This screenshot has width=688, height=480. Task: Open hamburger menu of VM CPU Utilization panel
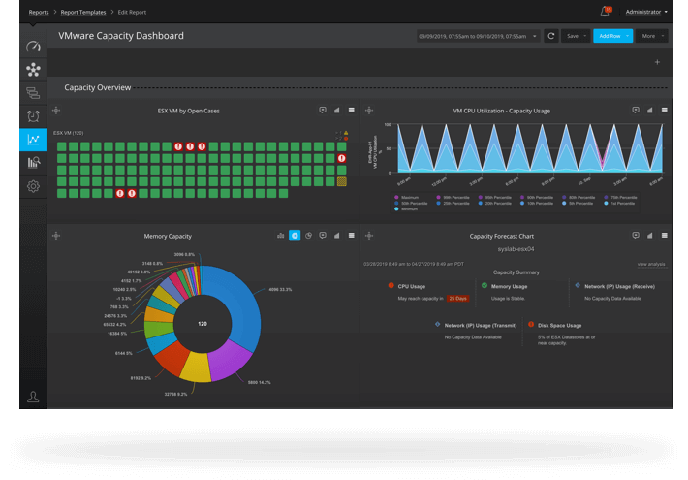click(665, 111)
